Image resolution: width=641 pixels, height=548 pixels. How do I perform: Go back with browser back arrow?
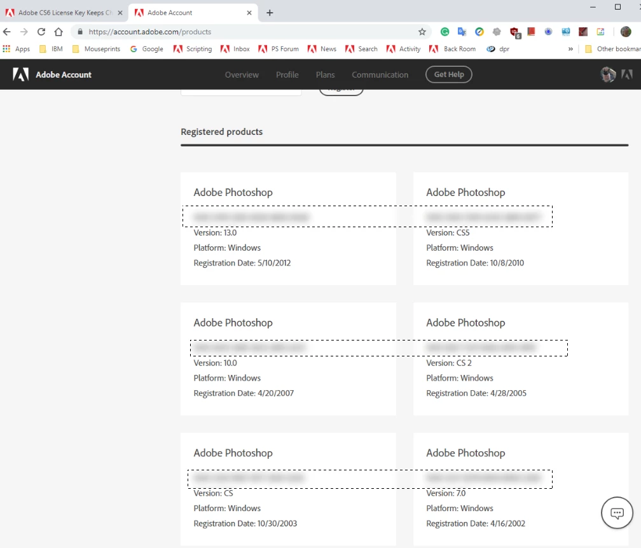pos(7,32)
